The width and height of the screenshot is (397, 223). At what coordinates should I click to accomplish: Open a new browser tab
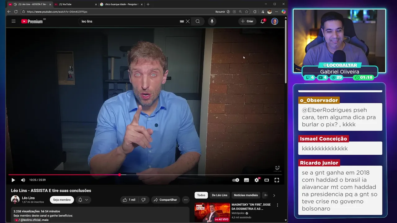(148, 4)
